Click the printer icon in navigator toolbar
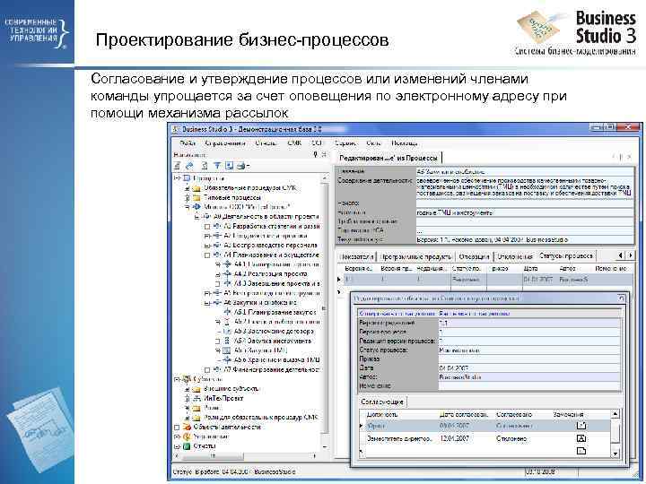Screen dimensions: 646x484 click(x=241, y=166)
